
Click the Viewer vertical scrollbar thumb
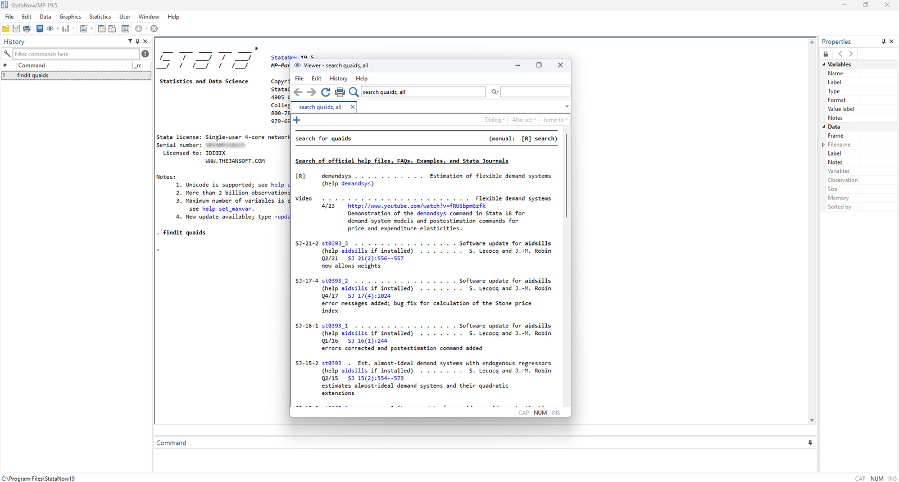(566, 175)
